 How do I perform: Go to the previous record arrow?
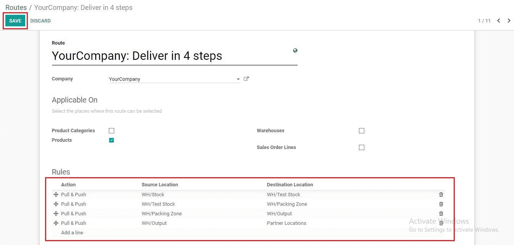tap(498, 21)
